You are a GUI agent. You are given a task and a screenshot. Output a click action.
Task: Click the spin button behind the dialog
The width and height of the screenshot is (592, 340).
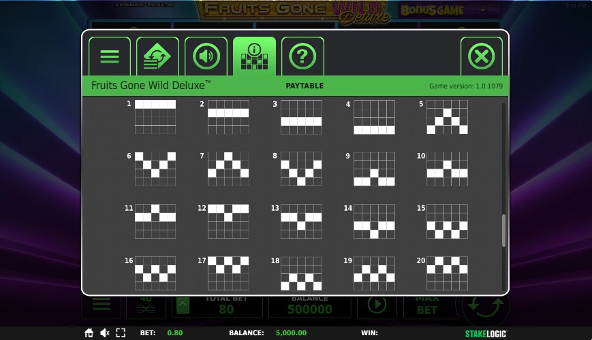pyautogui.click(x=485, y=306)
